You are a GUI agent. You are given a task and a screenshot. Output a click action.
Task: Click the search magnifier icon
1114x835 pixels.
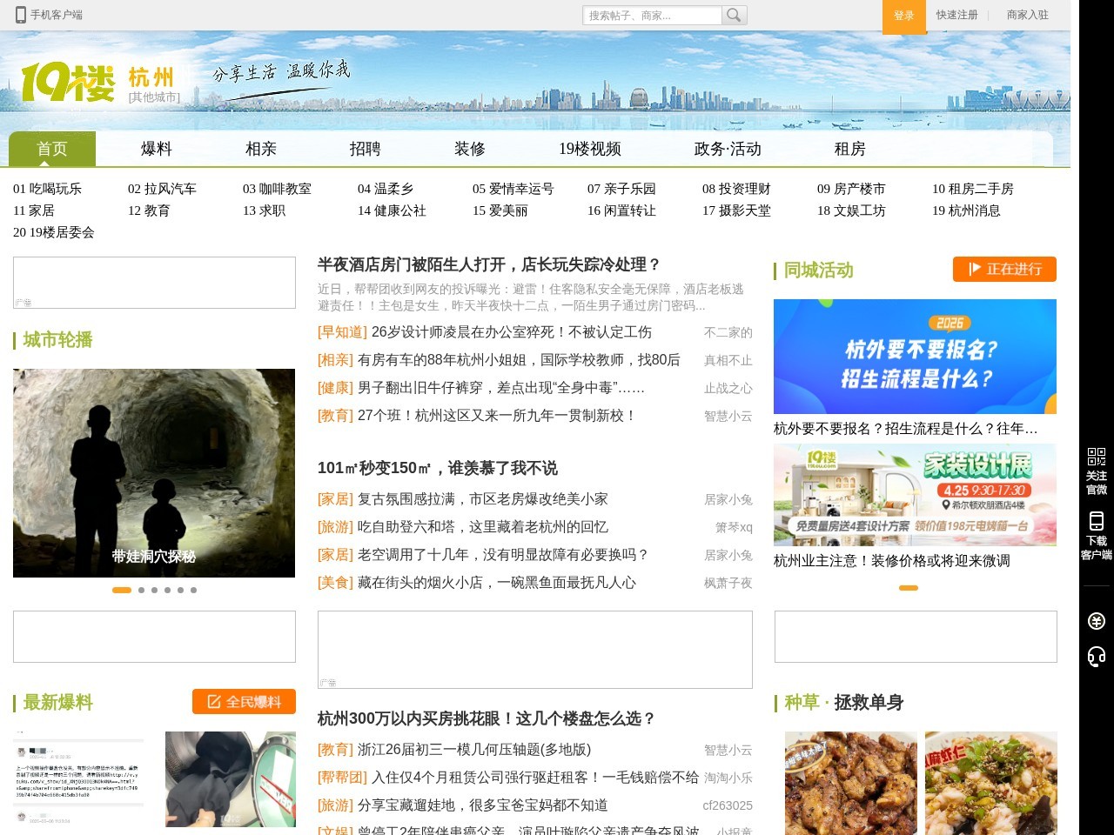735,15
